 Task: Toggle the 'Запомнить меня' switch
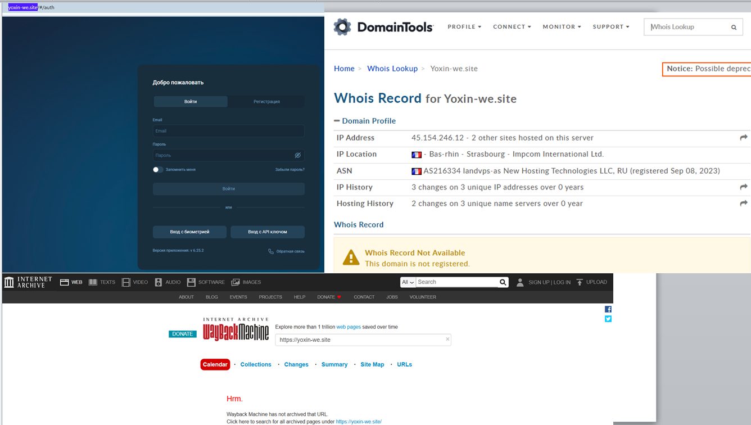tap(158, 169)
